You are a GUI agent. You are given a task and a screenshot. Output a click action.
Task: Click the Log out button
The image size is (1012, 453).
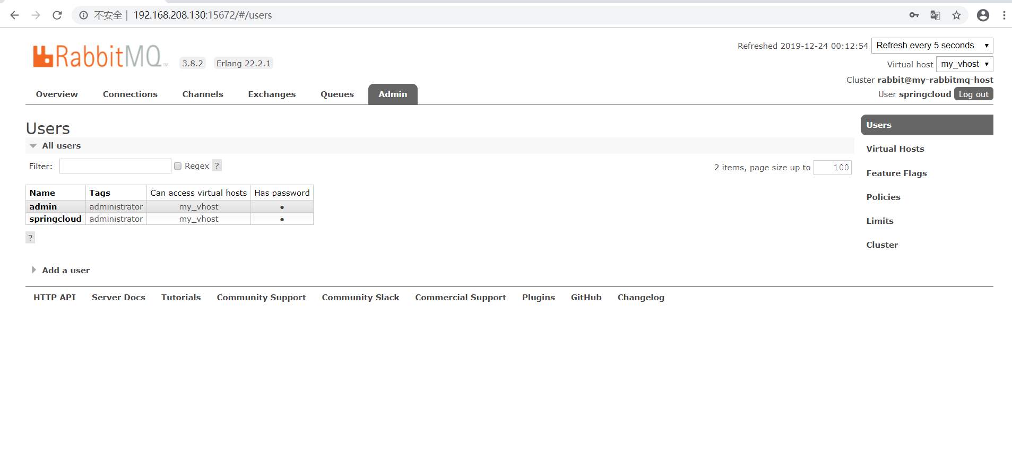click(973, 94)
